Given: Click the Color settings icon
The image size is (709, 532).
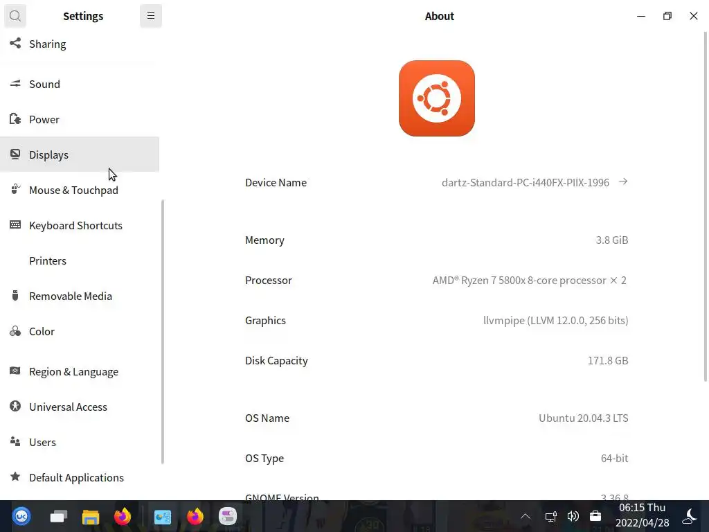Looking at the screenshot, I should [15, 331].
